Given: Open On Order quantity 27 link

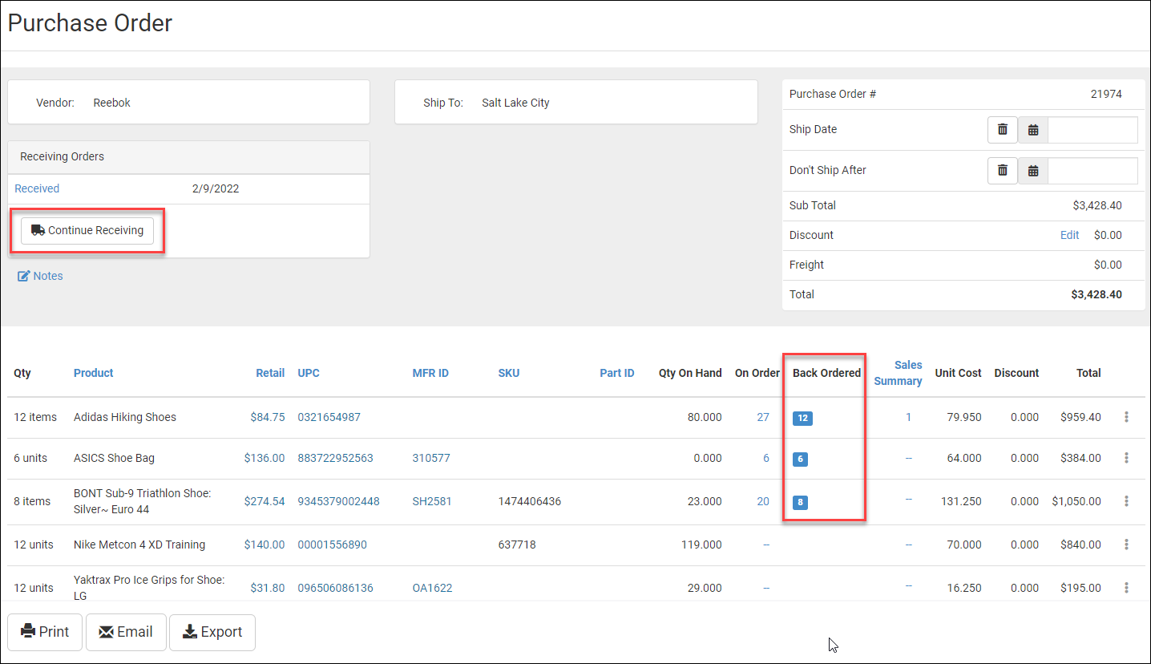Looking at the screenshot, I should coord(763,417).
